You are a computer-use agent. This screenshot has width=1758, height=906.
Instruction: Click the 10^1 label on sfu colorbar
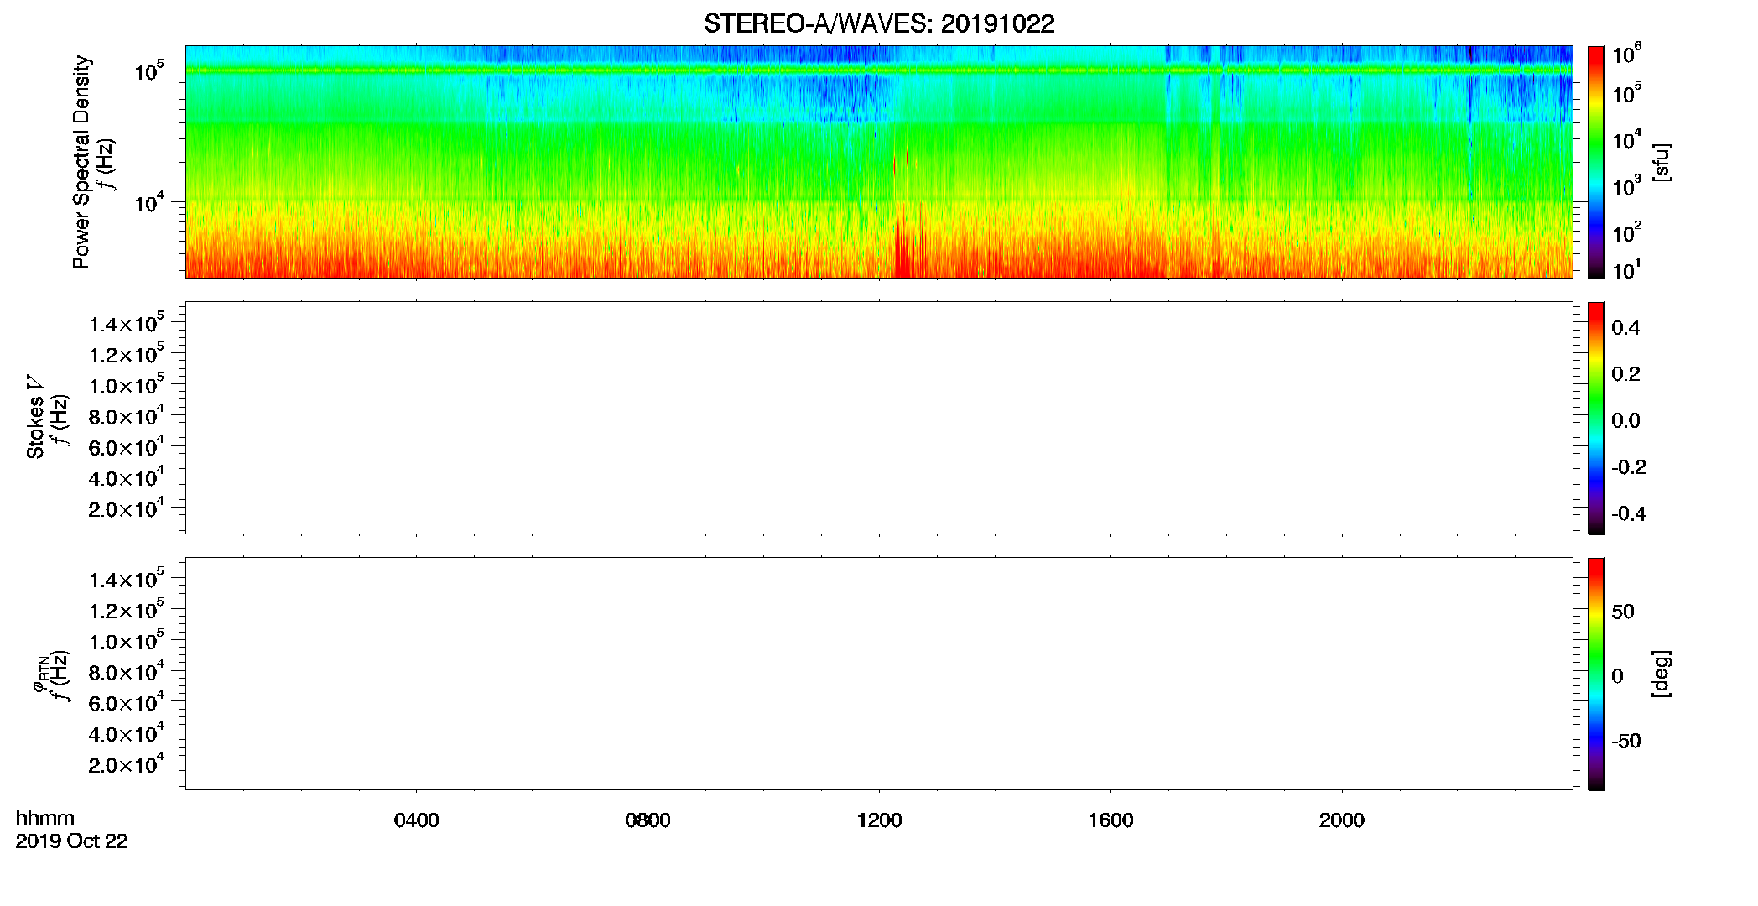(1627, 270)
